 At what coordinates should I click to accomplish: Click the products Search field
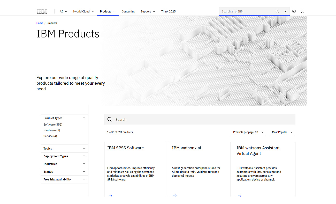pyautogui.click(x=200, y=120)
